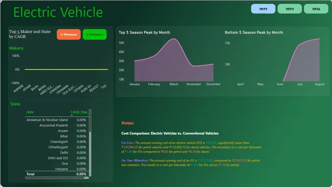Screen dimensions: 332x187
Task: Select the Goa row
Action: [57, 164]
